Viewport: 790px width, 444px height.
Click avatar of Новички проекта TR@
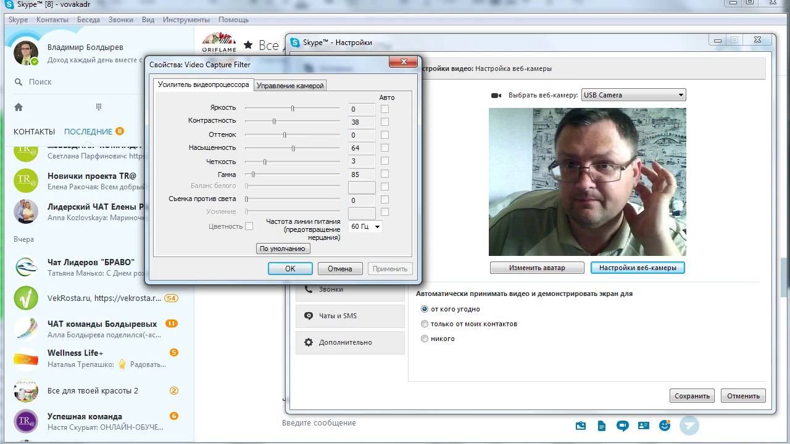click(x=26, y=181)
